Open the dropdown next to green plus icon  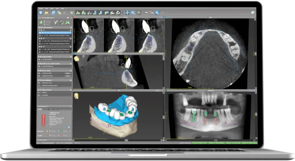(45, 23)
